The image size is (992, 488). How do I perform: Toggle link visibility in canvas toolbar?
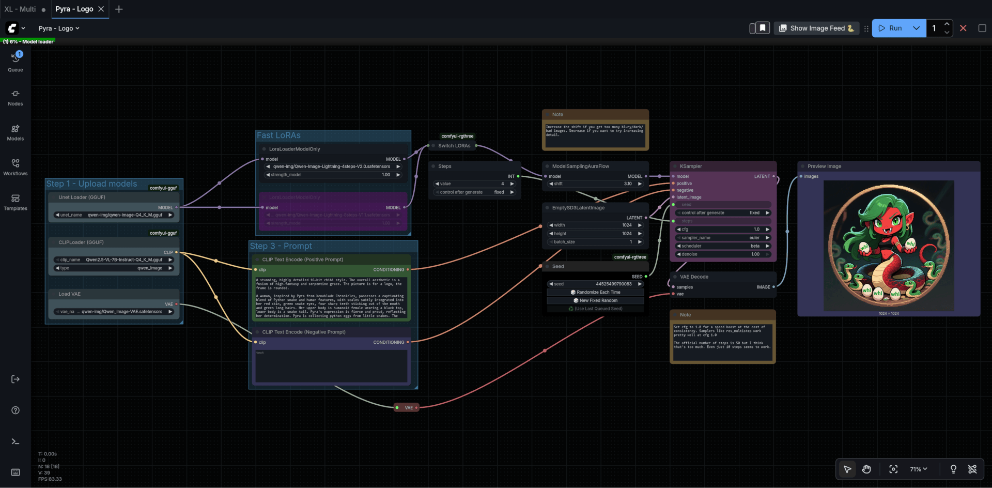coord(972,469)
